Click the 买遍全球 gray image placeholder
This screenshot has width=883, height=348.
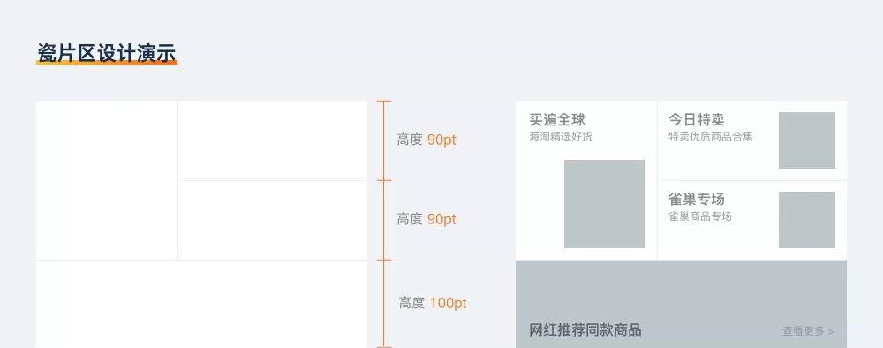[604, 204]
